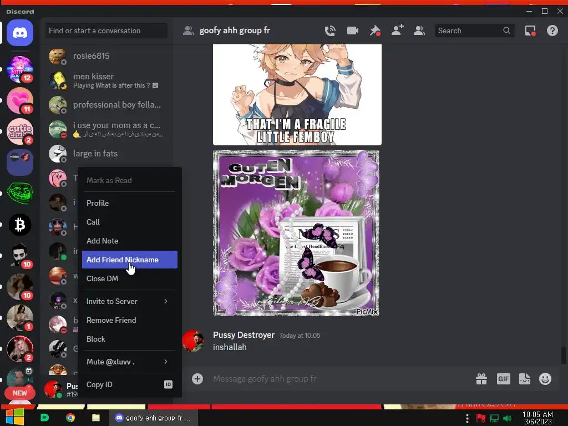Viewport: 568px width, 426px height.
Task: Open the cutie club server icon
Action: pyautogui.click(x=20, y=131)
